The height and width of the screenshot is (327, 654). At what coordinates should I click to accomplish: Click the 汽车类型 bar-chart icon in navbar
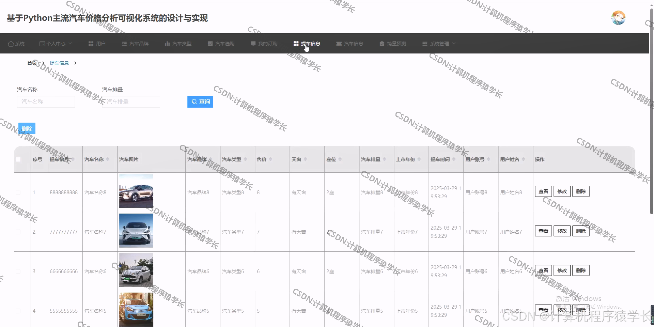[x=167, y=44]
